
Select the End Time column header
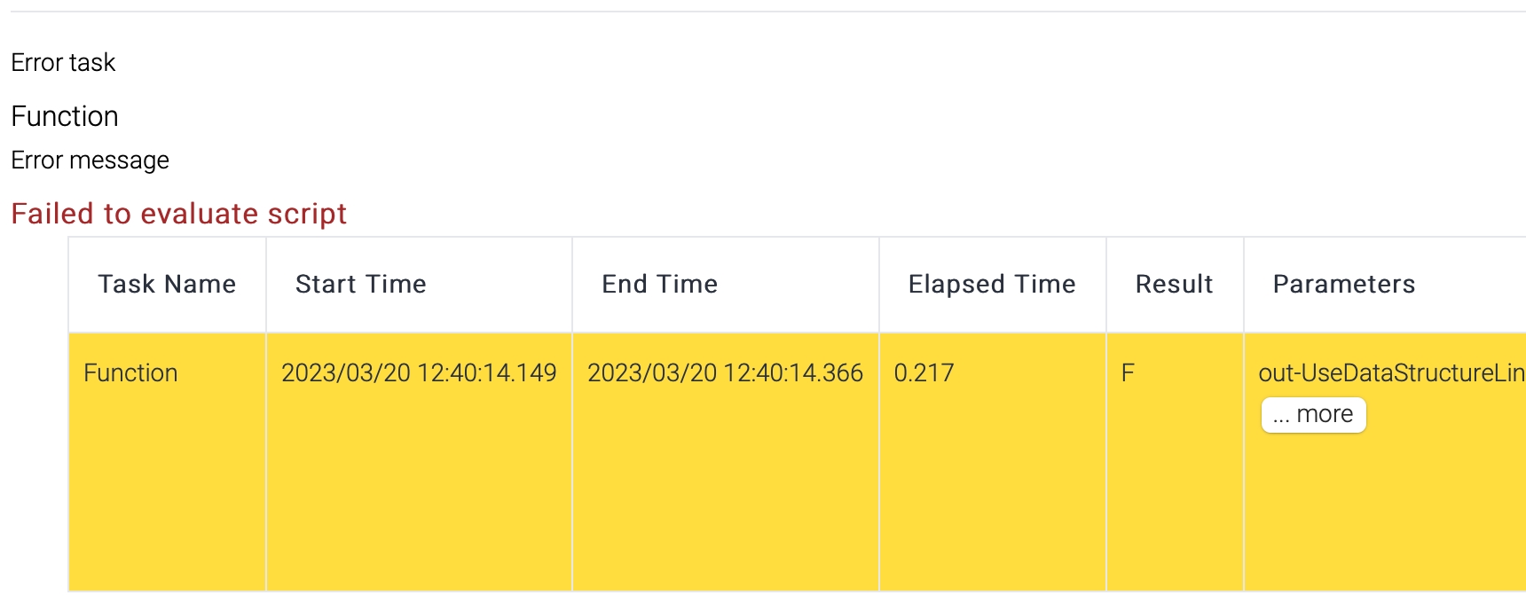pyautogui.click(x=659, y=285)
